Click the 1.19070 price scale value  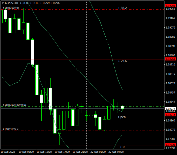[x=170, y=28]
